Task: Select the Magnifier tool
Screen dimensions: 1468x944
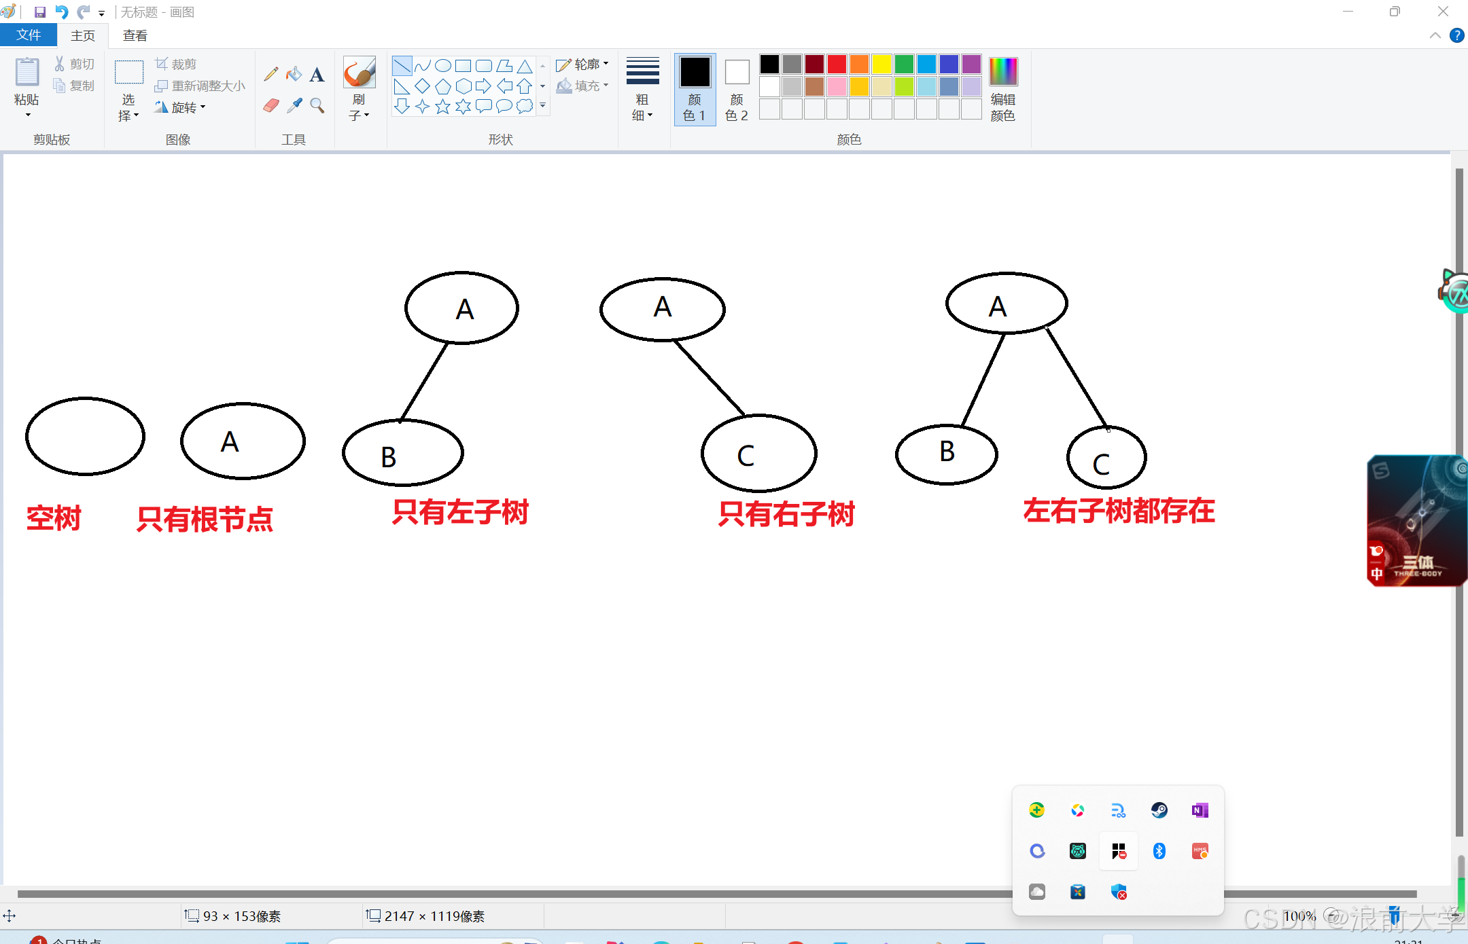Action: pyautogui.click(x=317, y=106)
